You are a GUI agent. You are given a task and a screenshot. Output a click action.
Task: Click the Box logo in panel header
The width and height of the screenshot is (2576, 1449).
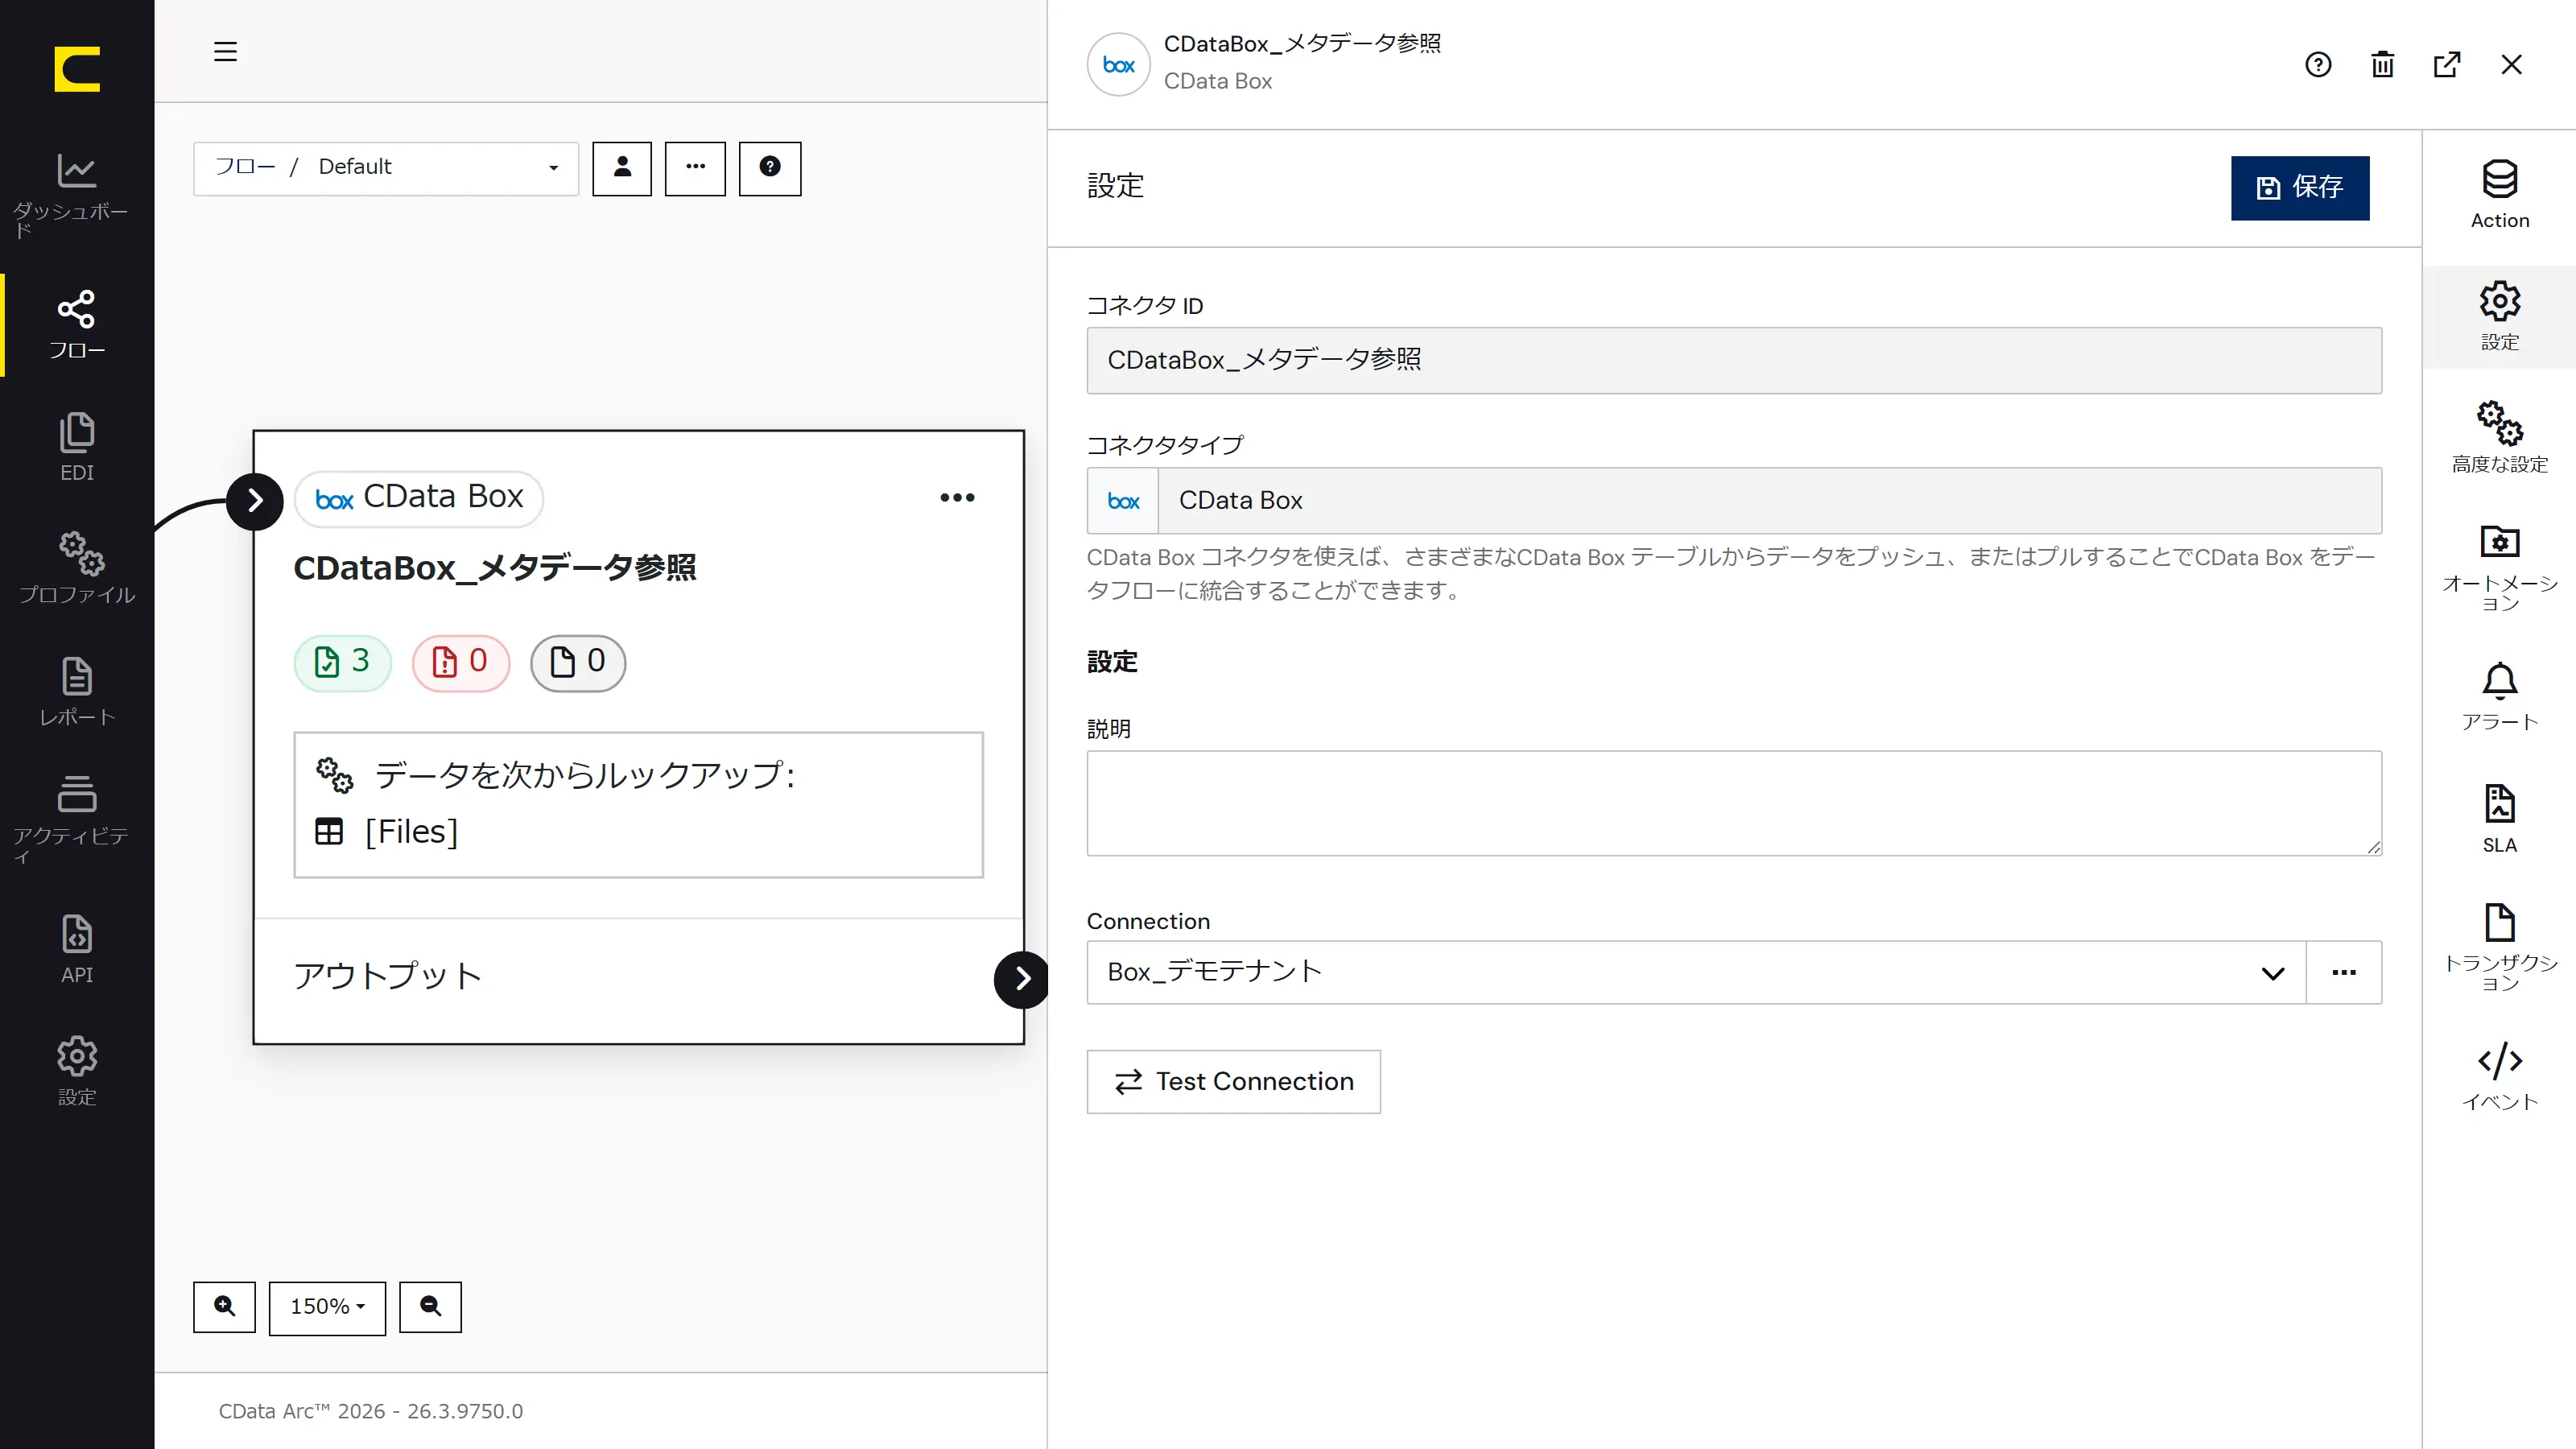point(1118,65)
